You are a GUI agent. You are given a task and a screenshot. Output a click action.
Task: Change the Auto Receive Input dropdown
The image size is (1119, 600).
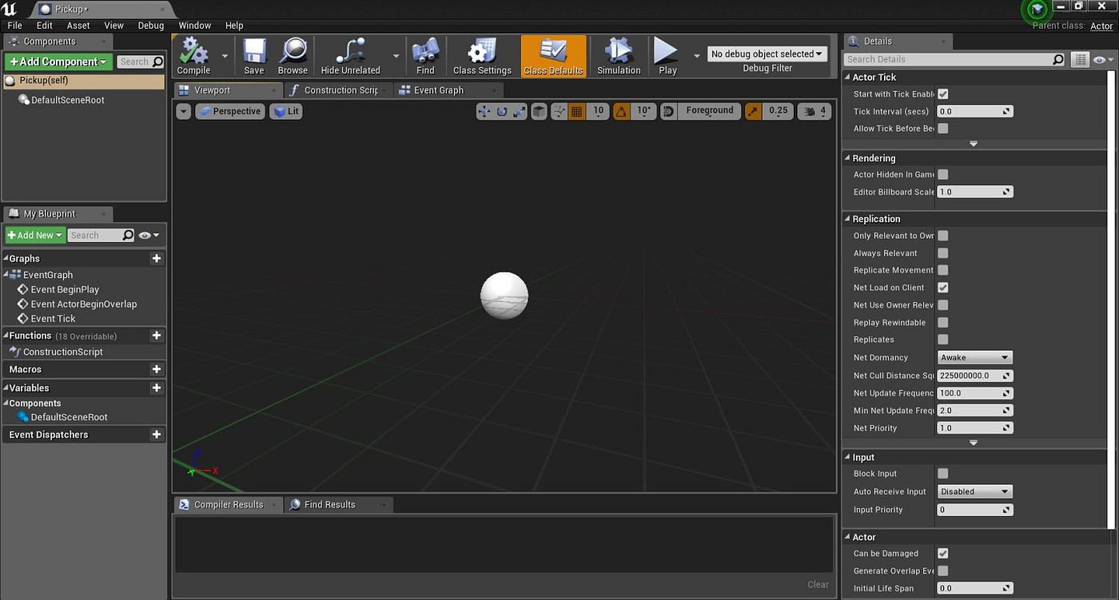974,491
